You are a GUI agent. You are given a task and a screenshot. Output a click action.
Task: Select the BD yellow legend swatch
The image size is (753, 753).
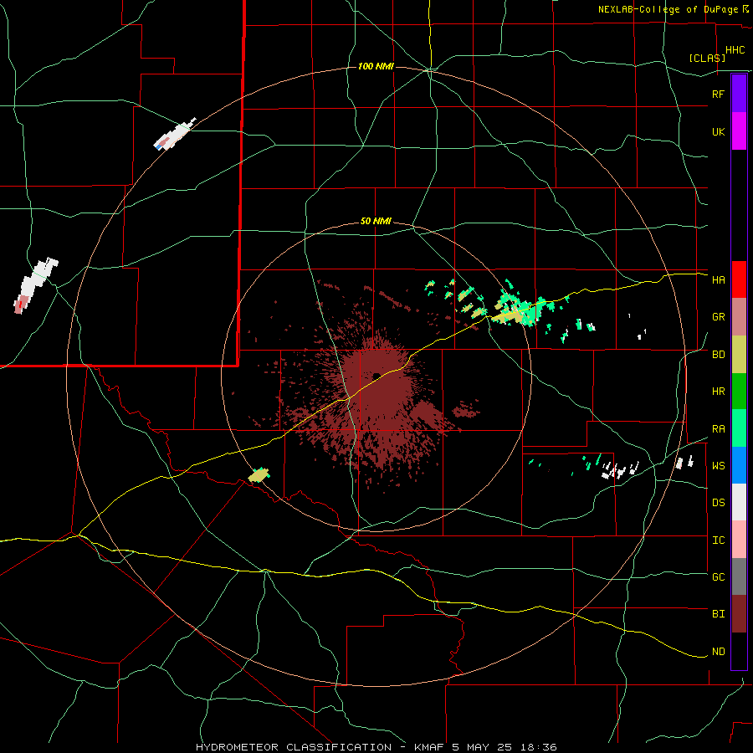(739, 355)
